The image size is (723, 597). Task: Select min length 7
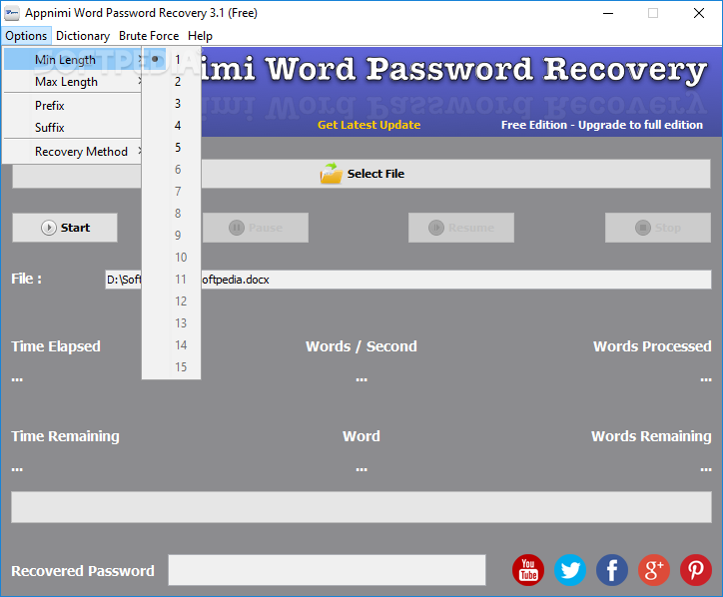click(171, 192)
